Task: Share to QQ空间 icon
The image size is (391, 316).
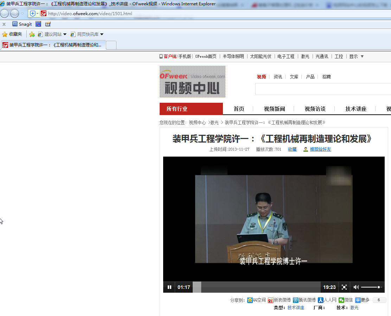Action: pyautogui.click(x=250, y=300)
